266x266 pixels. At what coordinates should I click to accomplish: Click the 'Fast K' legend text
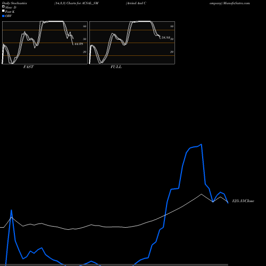[10, 12]
